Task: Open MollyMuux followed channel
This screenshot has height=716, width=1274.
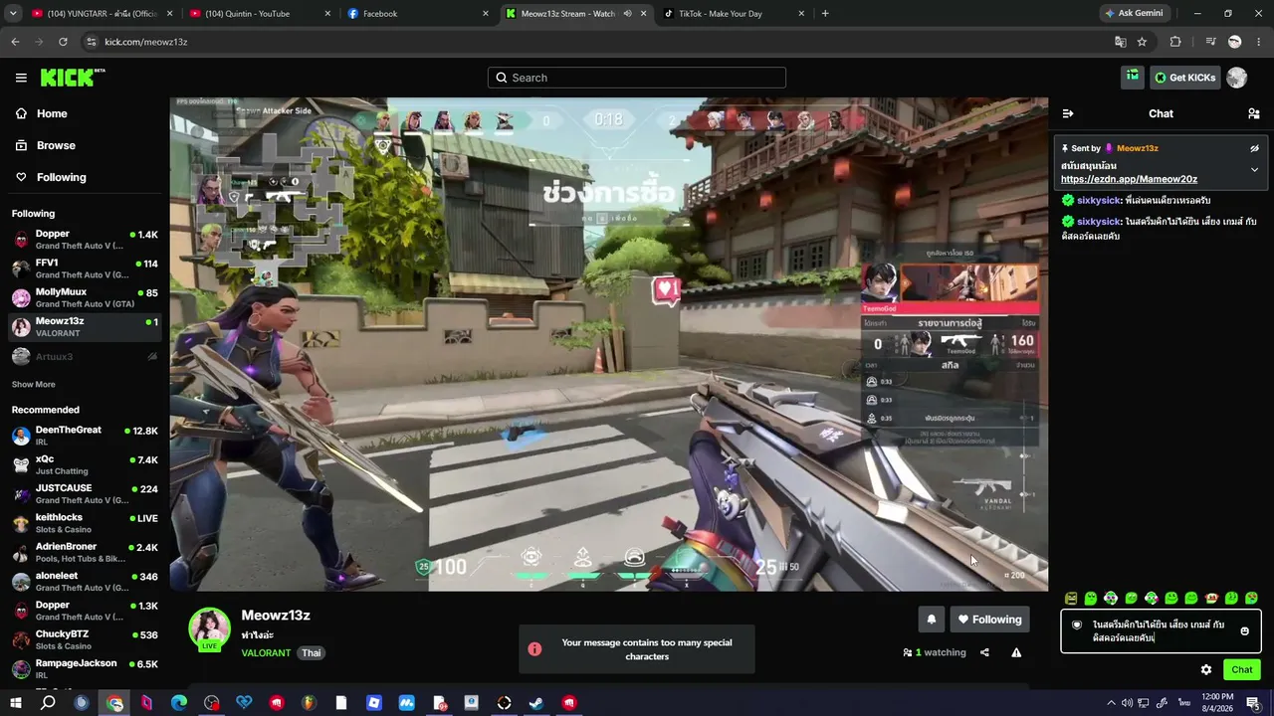Action: [85, 297]
